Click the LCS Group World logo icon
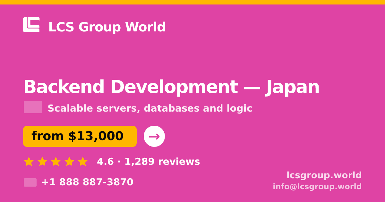The image size is (385, 202). [31, 25]
